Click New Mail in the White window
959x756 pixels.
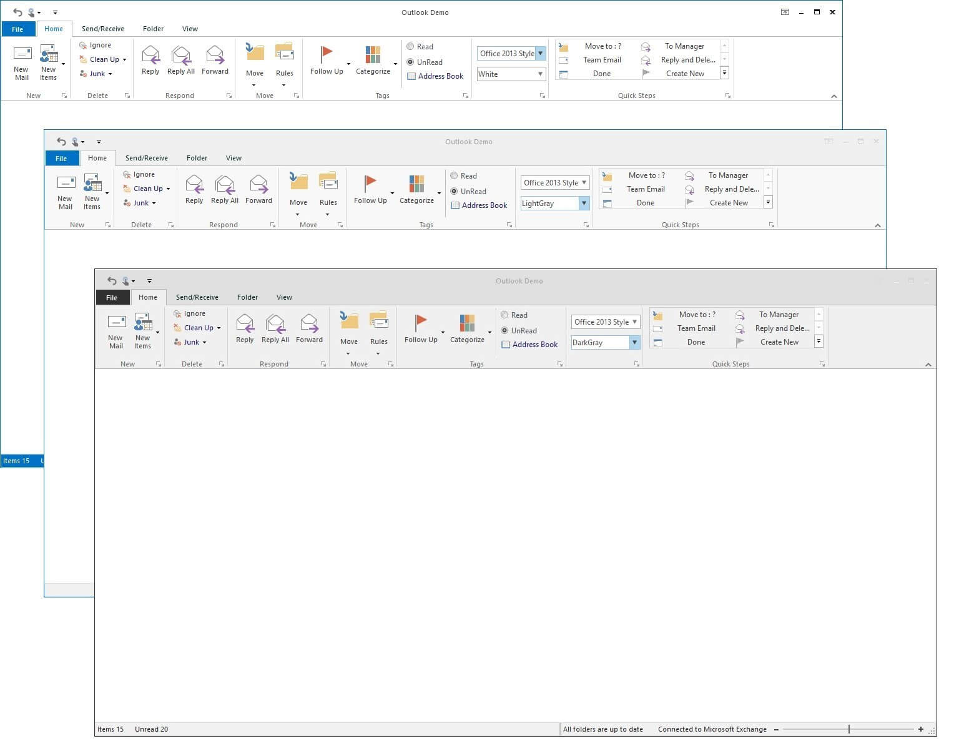22,63
